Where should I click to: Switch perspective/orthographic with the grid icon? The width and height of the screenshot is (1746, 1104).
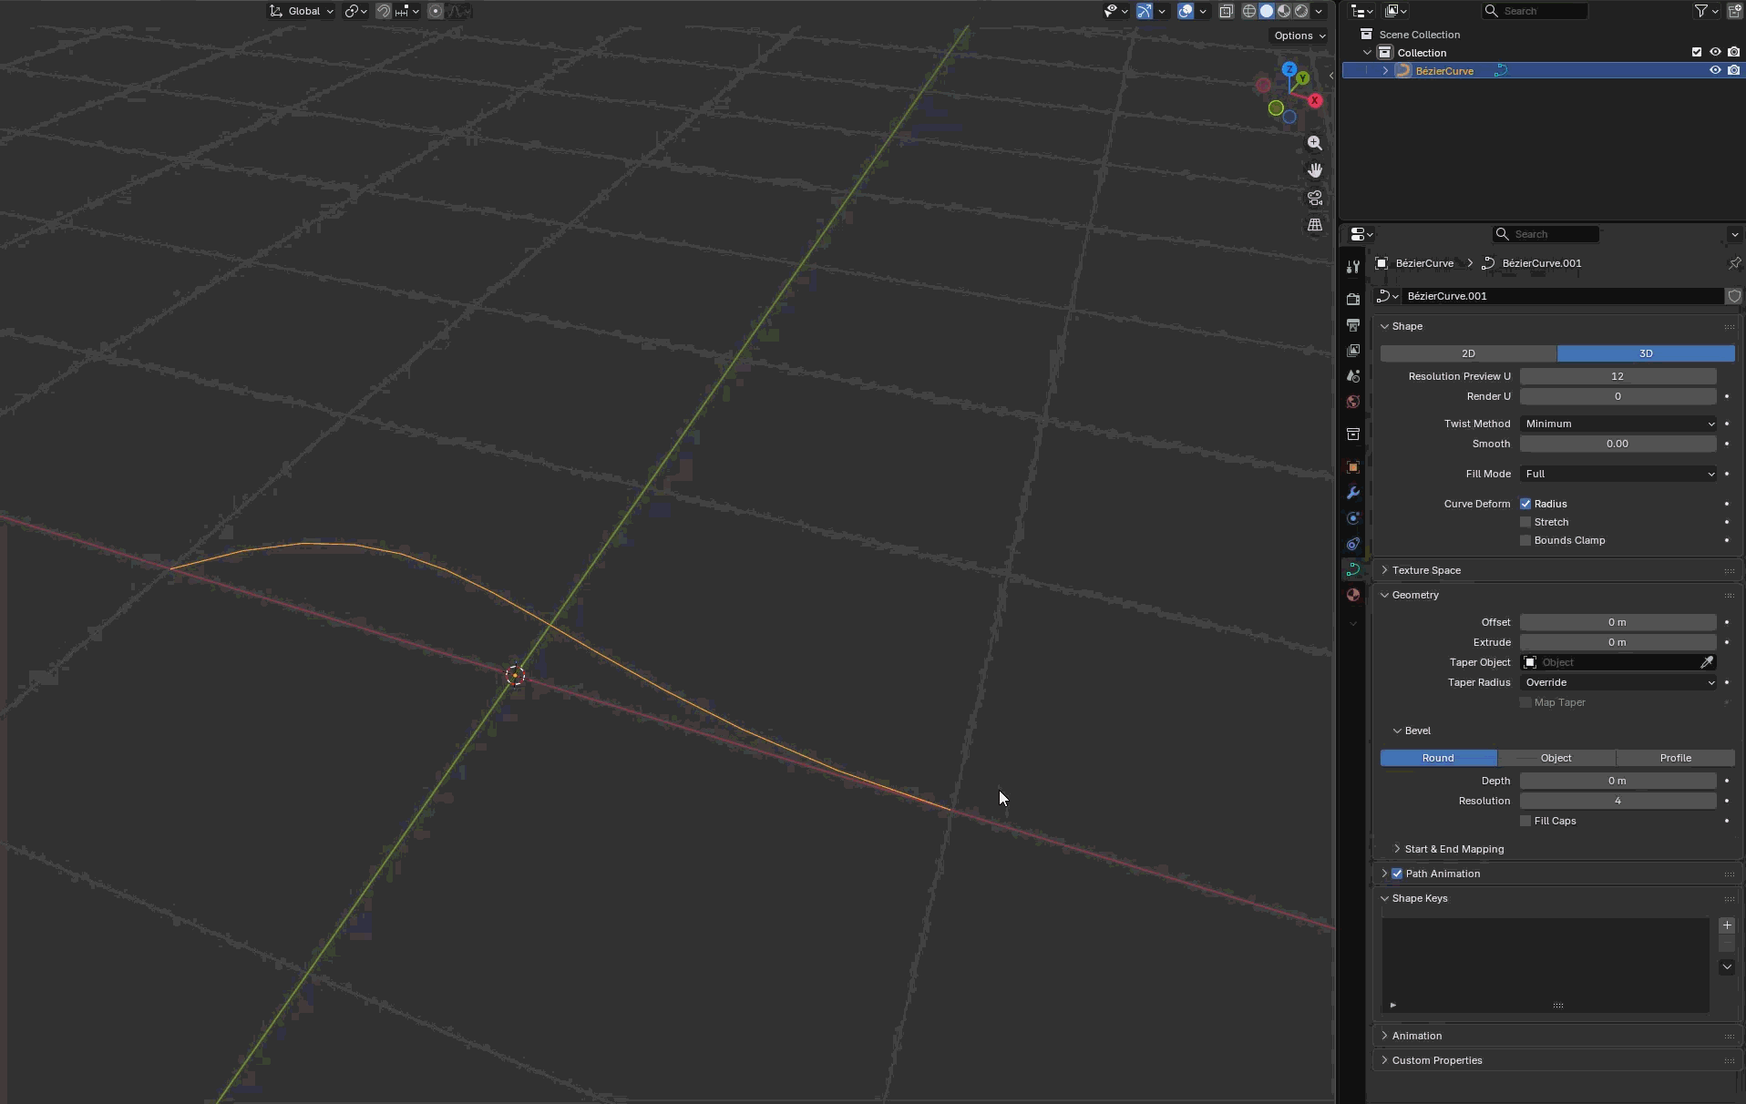(1315, 225)
